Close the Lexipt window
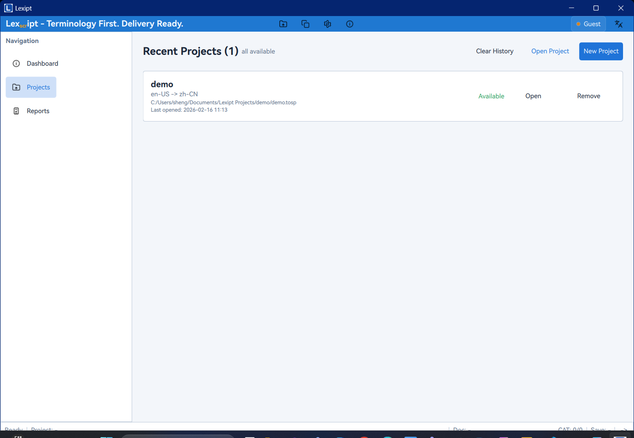Image resolution: width=634 pixels, height=438 pixels. pyautogui.click(x=620, y=8)
